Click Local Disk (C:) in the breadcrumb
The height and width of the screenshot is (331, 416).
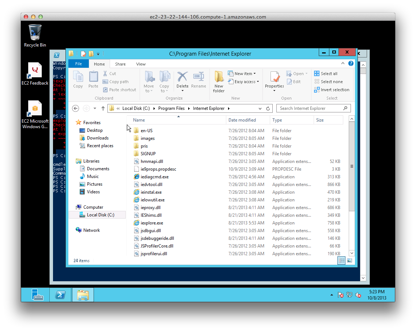click(136, 108)
